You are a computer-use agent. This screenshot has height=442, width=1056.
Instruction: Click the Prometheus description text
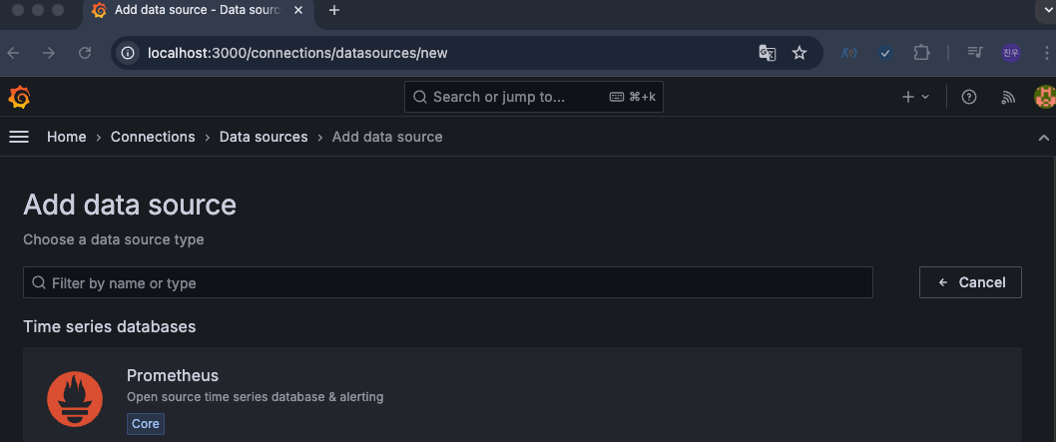256,397
